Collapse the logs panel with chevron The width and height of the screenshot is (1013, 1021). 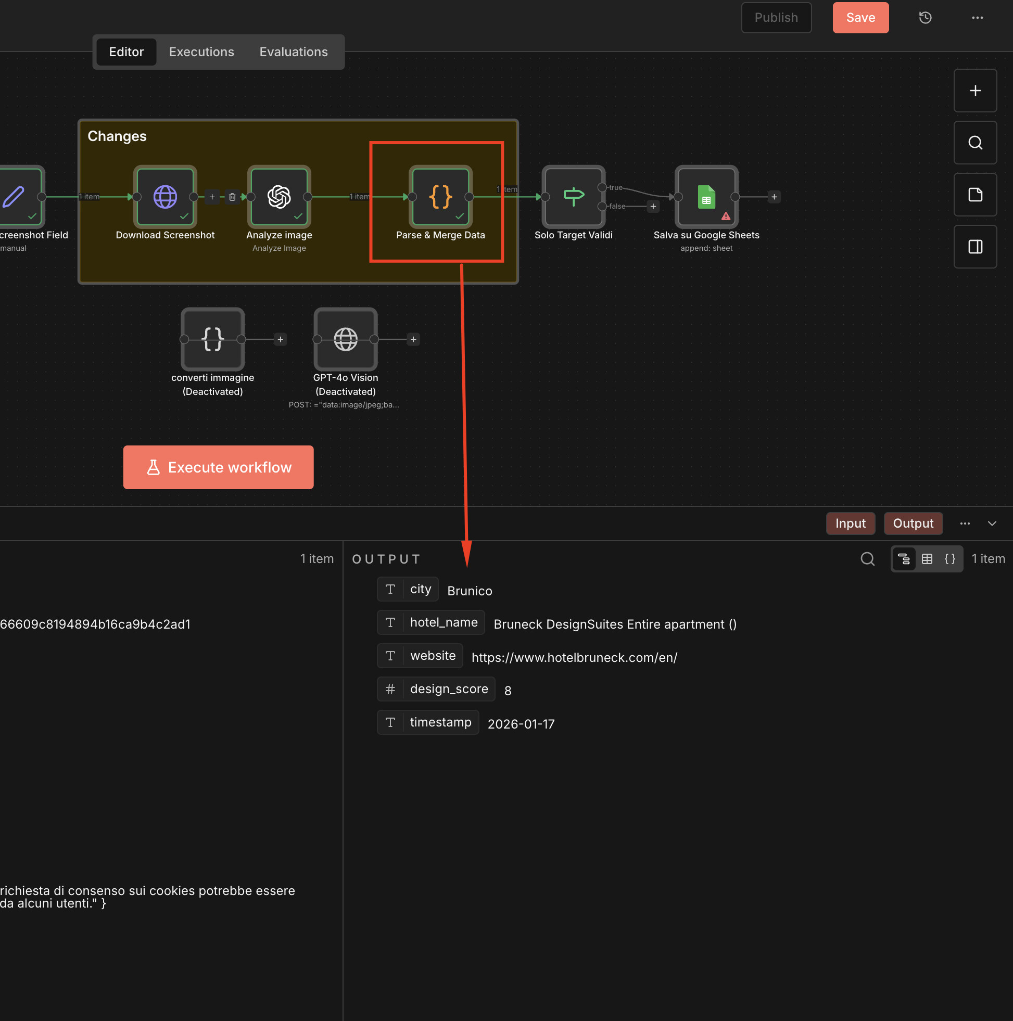(992, 524)
